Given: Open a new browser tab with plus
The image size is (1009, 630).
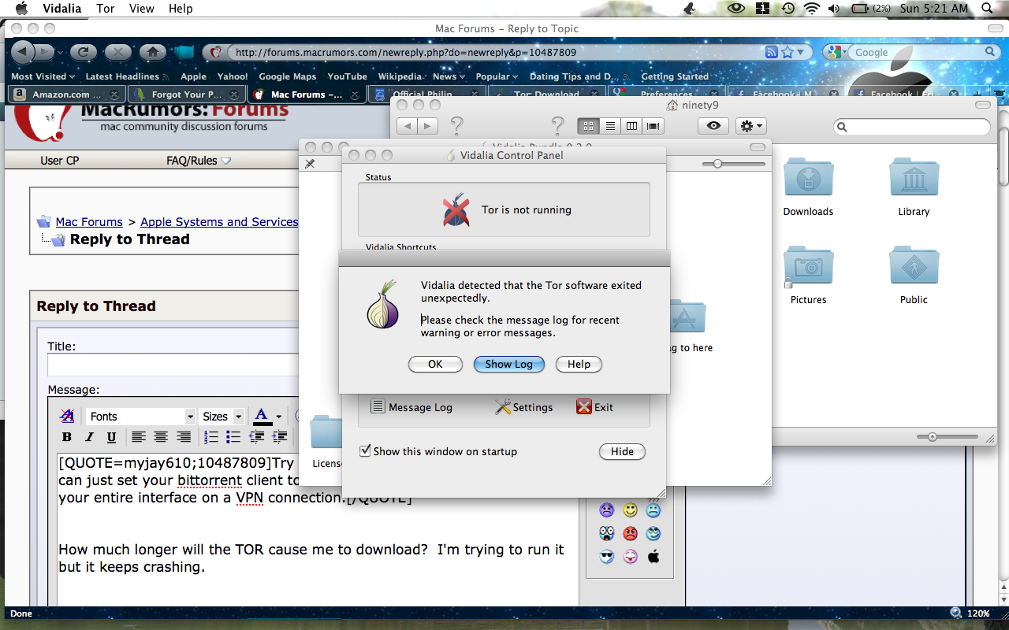Looking at the screenshot, I should tap(977, 94).
